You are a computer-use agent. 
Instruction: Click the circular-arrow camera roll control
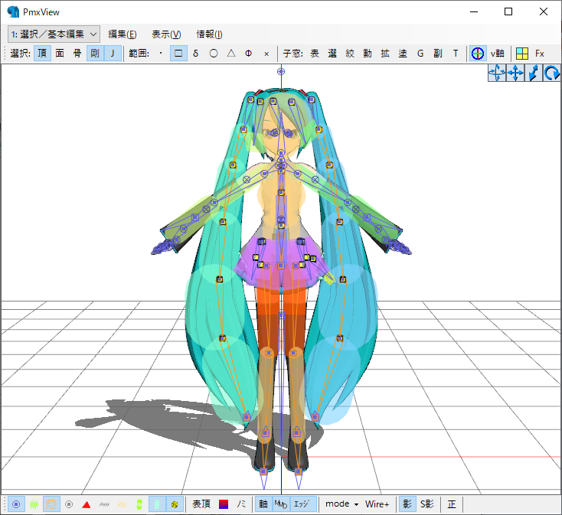coord(551,73)
